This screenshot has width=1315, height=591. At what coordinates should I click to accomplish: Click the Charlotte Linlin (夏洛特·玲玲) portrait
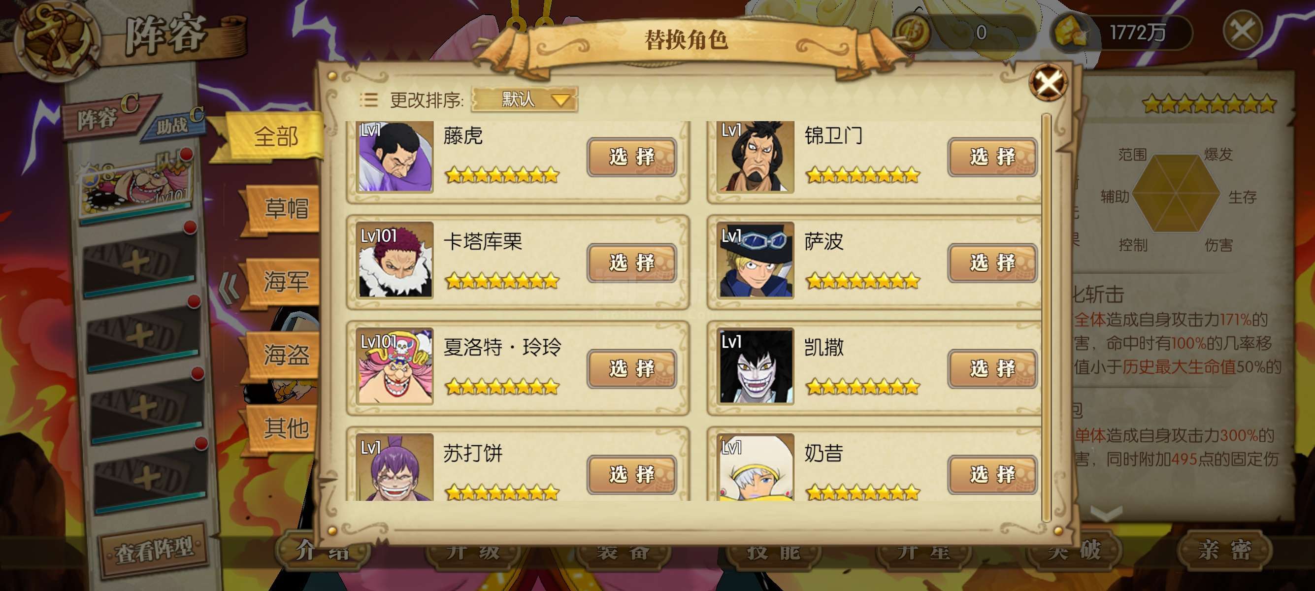click(394, 366)
